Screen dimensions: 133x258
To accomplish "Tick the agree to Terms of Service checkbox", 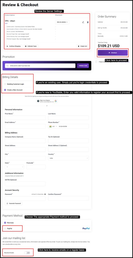I will [x=96, y=62].
